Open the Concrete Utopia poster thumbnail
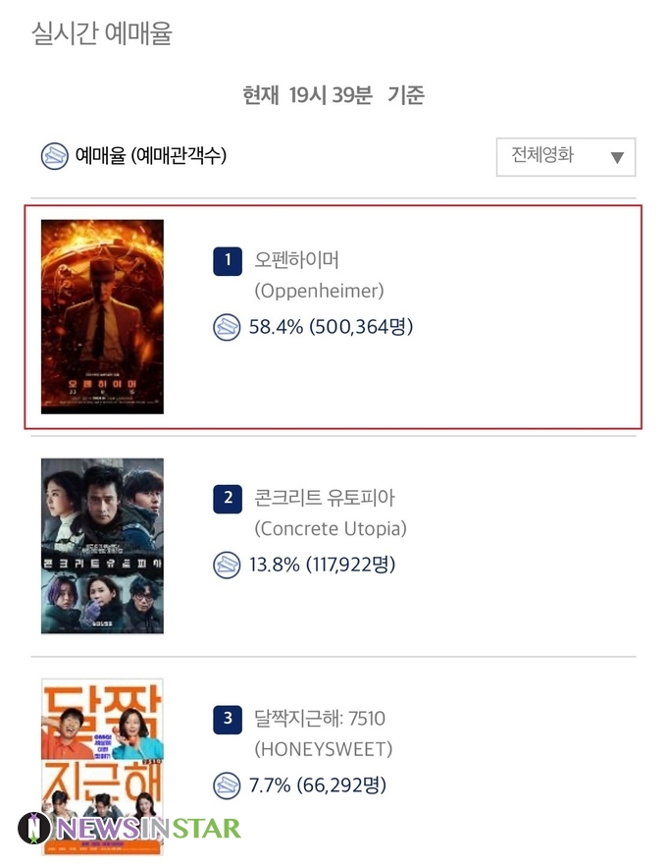 (102, 546)
